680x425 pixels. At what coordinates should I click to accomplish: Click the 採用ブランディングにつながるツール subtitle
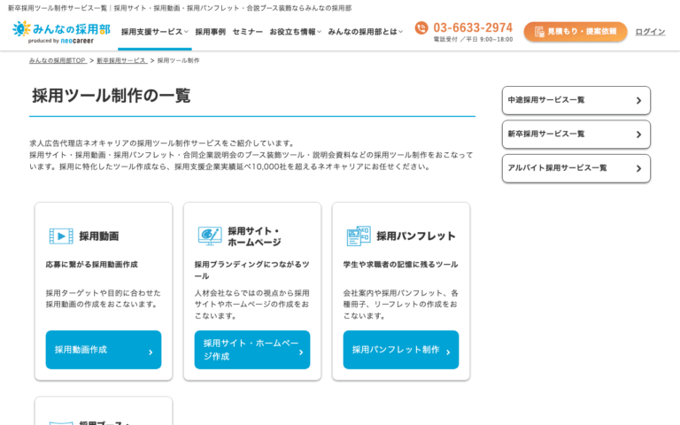click(252, 270)
